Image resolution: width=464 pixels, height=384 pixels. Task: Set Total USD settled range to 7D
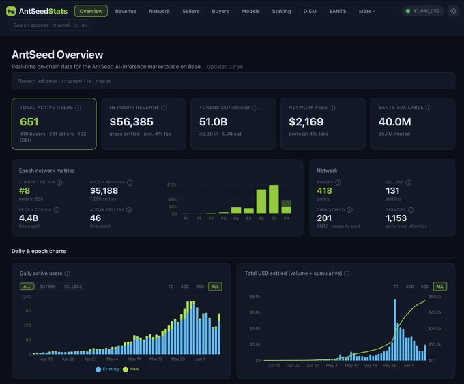click(x=396, y=286)
